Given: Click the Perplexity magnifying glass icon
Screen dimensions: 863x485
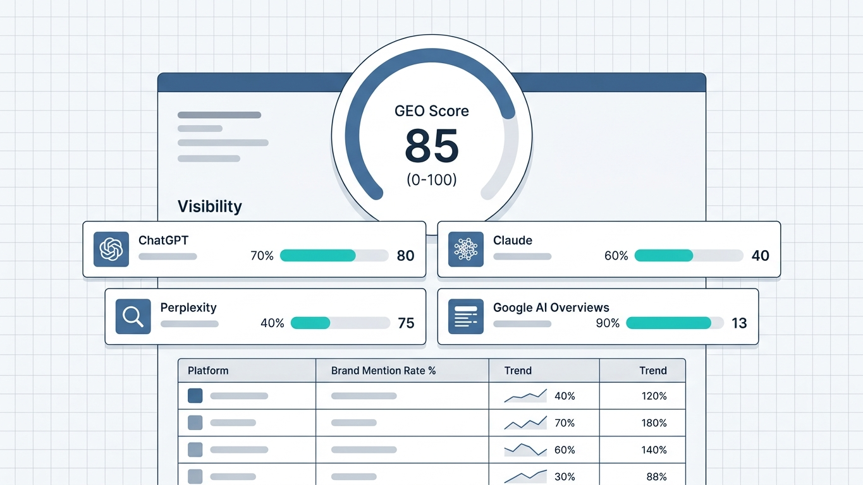Looking at the screenshot, I should (x=133, y=316).
